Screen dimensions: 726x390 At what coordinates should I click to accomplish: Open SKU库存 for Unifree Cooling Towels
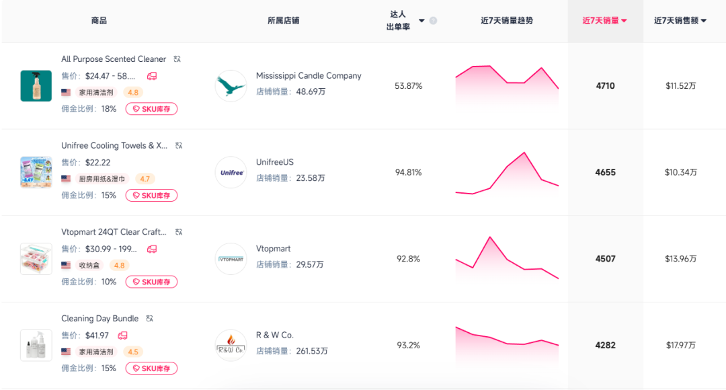(x=151, y=196)
